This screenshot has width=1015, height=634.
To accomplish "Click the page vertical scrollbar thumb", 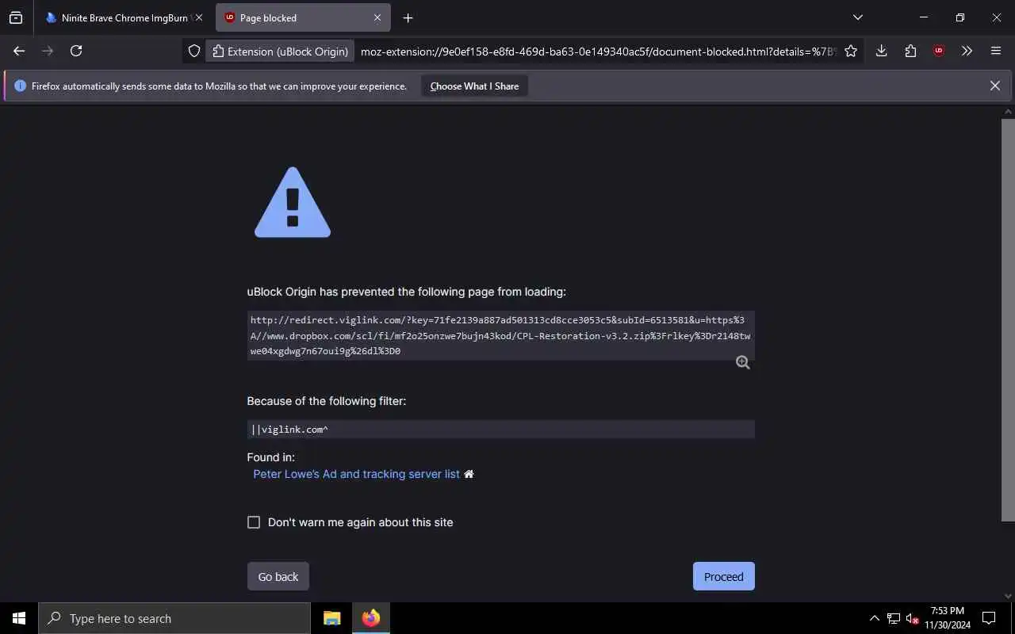I will (1008, 319).
